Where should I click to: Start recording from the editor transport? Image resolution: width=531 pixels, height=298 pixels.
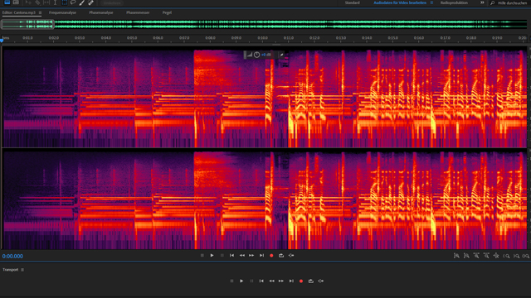tap(271, 256)
